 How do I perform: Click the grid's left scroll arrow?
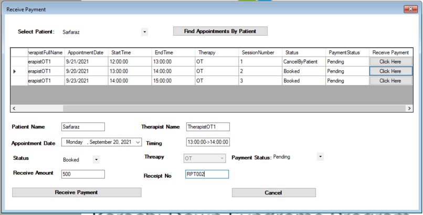tap(14, 109)
